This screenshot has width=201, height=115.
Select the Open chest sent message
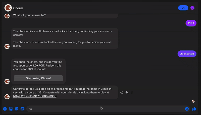[187, 54]
